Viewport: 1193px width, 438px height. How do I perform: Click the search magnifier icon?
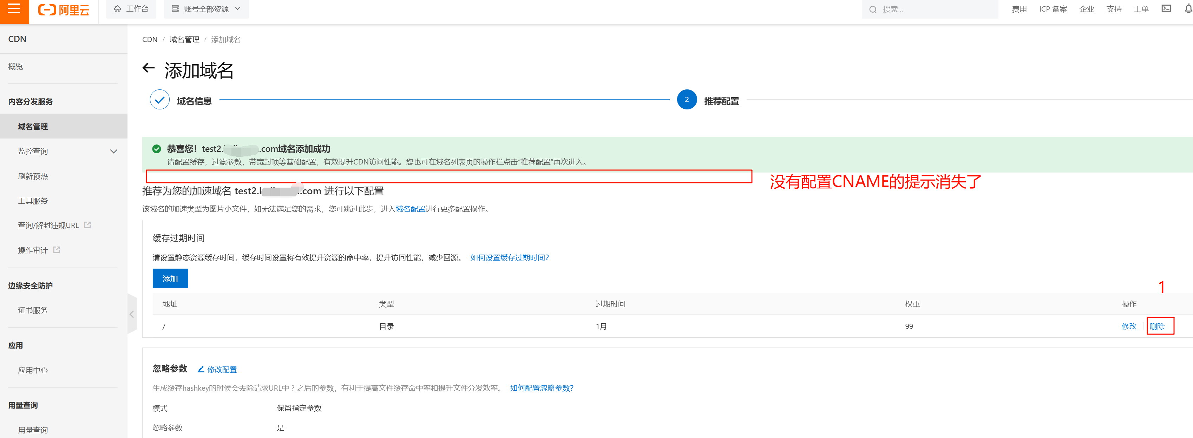(x=872, y=9)
